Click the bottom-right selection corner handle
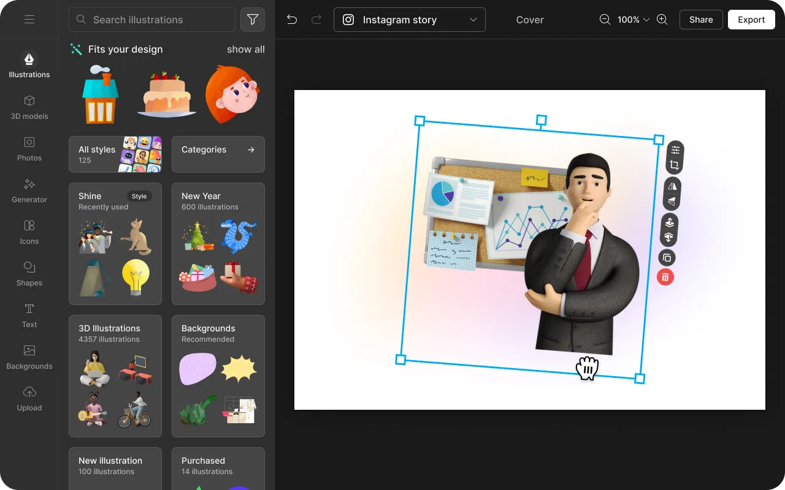Image resolution: width=785 pixels, height=490 pixels. pos(639,379)
